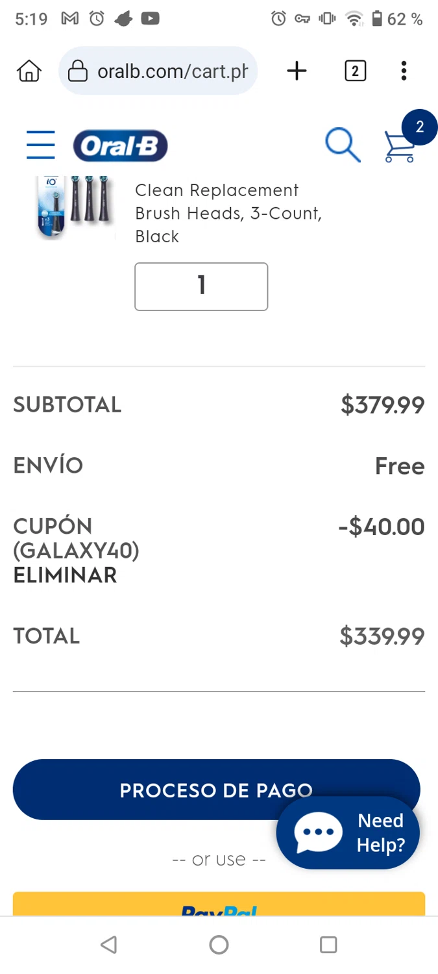Remove the GALAXY40 coupon via ELIMINAR
The width and height of the screenshot is (438, 974).
(x=65, y=575)
